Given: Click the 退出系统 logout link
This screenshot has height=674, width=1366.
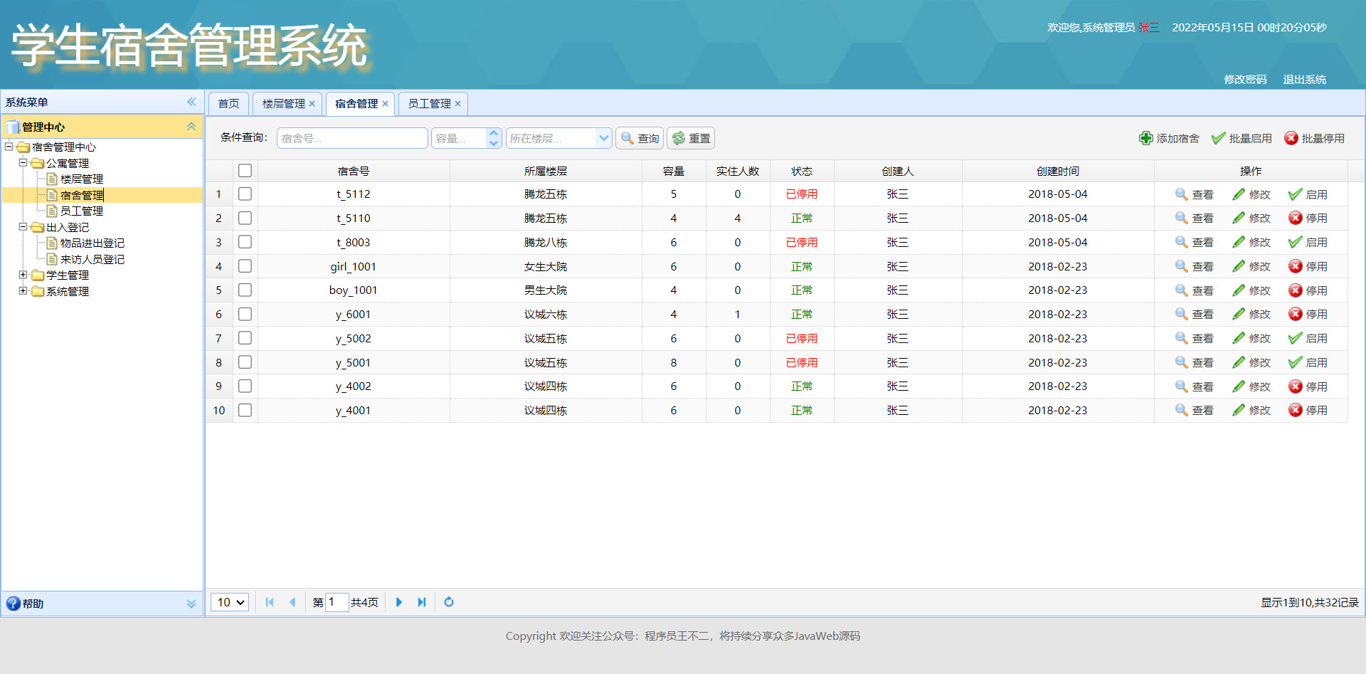Looking at the screenshot, I should coord(1305,79).
